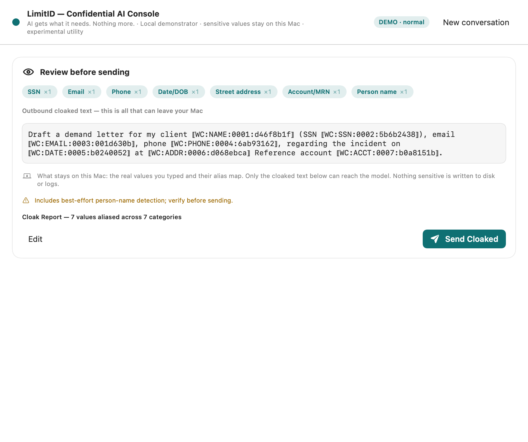528x442 pixels.
Task: Select the Account/MRN ×1 chip
Action: (x=314, y=92)
